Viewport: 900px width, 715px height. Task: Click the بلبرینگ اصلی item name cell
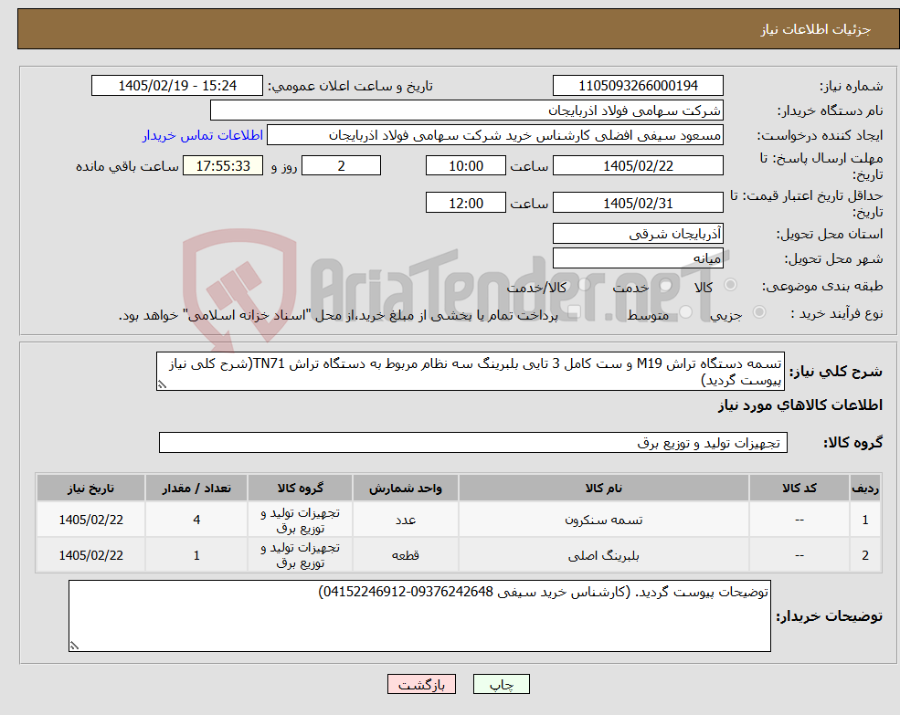[x=603, y=555]
